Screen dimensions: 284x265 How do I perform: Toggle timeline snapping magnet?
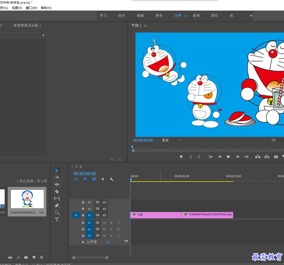(x=85, y=179)
